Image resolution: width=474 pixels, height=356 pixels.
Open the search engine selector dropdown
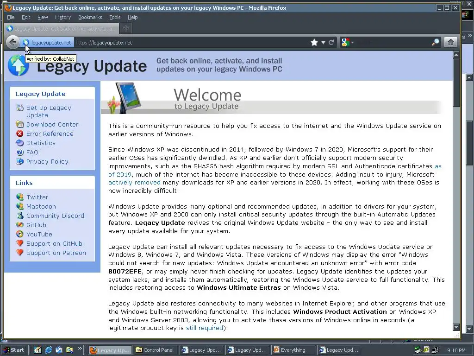(352, 43)
